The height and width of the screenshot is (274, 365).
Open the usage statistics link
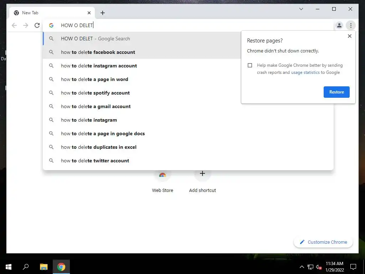click(x=305, y=72)
